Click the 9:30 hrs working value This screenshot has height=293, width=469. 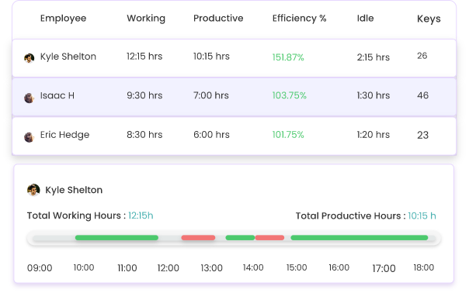pos(144,95)
